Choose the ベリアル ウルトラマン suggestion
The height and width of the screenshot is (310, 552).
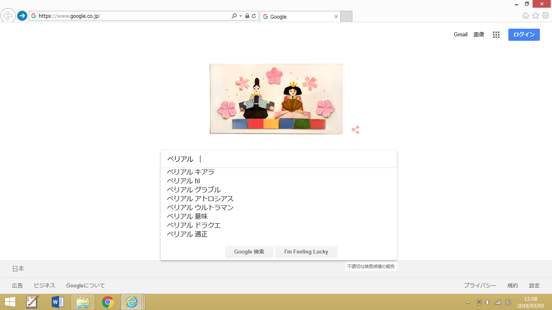[x=200, y=207]
